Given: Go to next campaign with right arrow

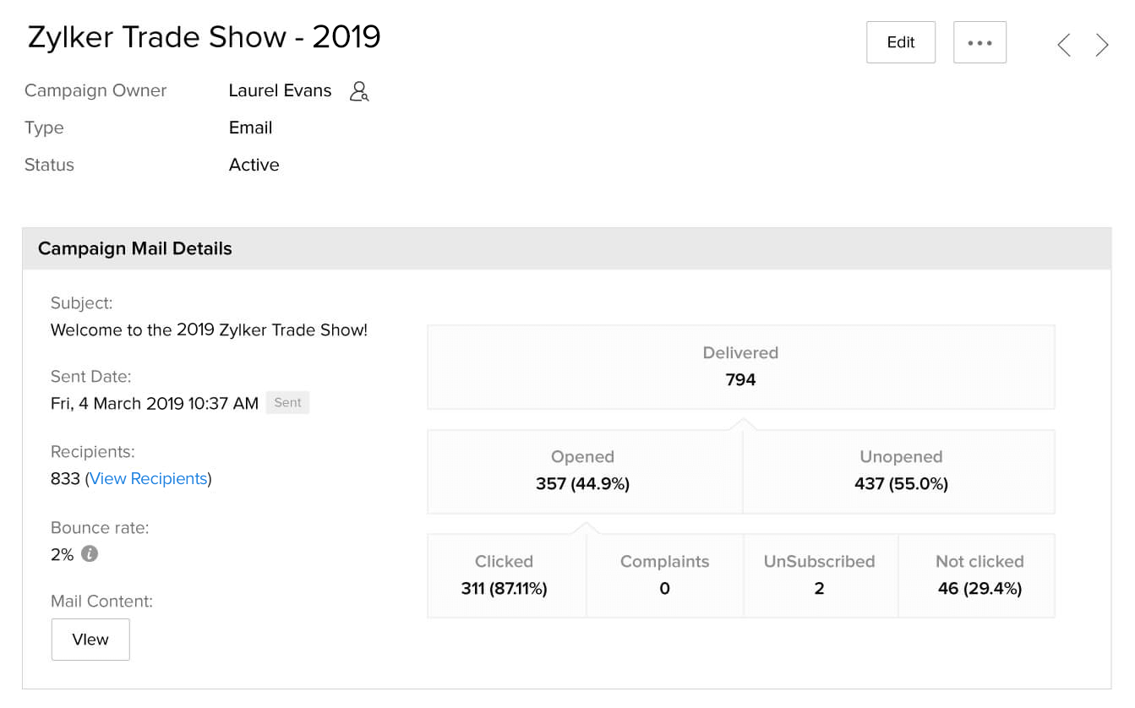Looking at the screenshot, I should [x=1102, y=45].
